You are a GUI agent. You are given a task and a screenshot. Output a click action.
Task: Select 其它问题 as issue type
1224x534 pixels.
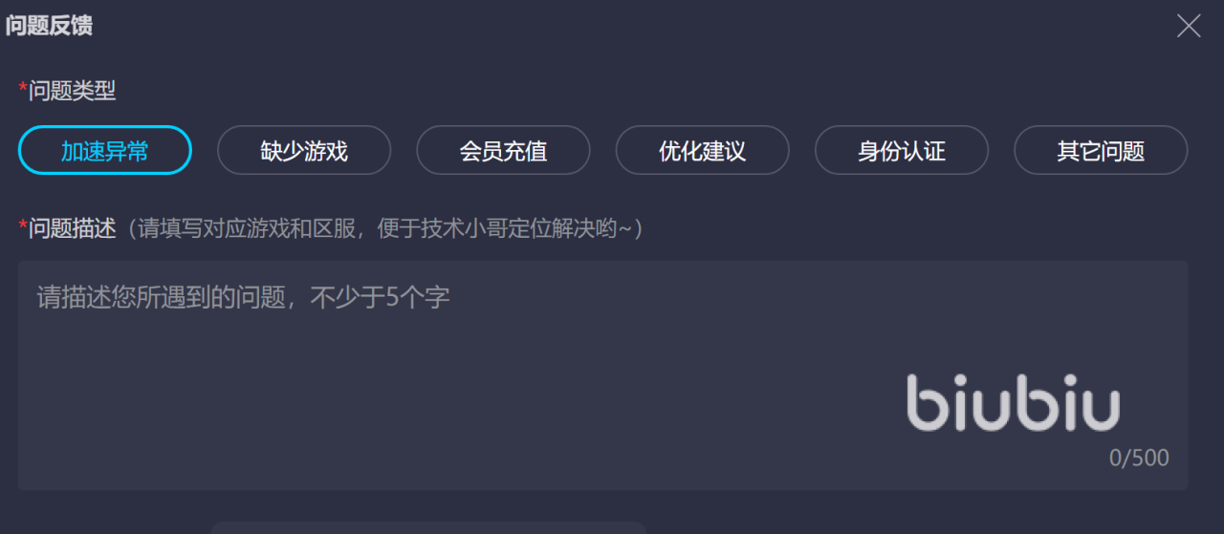pyautogui.click(x=1101, y=150)
